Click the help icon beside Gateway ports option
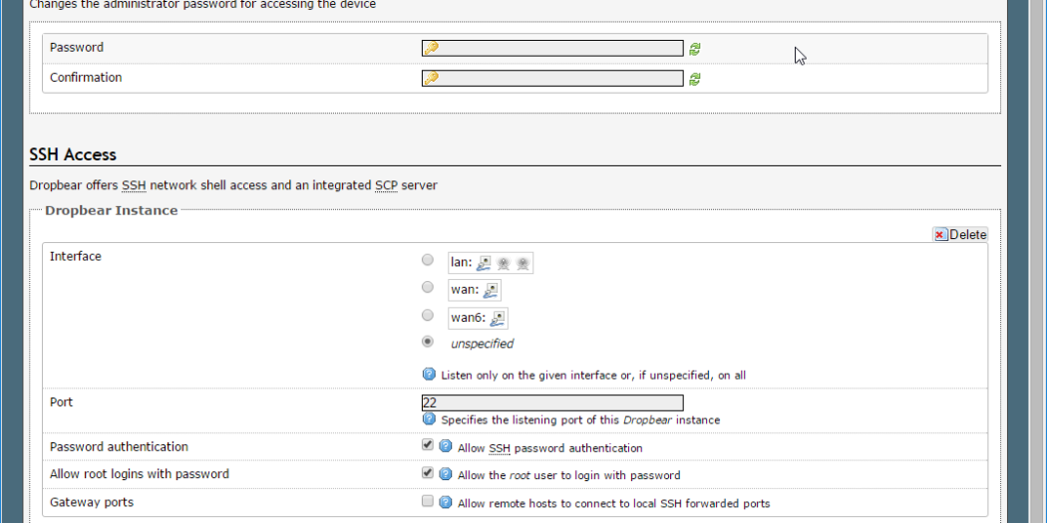The image size is (1047, 523). coord(446,503)
